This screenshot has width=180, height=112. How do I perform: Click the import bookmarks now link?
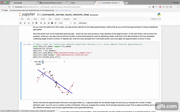pos(63,10)
